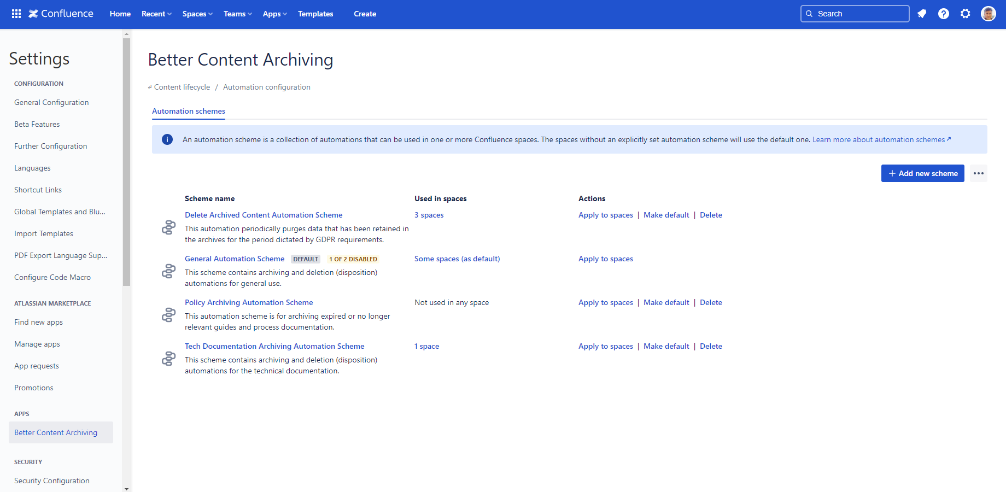Open Delete Archived Content Automation Scheme
This screenshot has width=1006, height=492.
pos(264,215)
